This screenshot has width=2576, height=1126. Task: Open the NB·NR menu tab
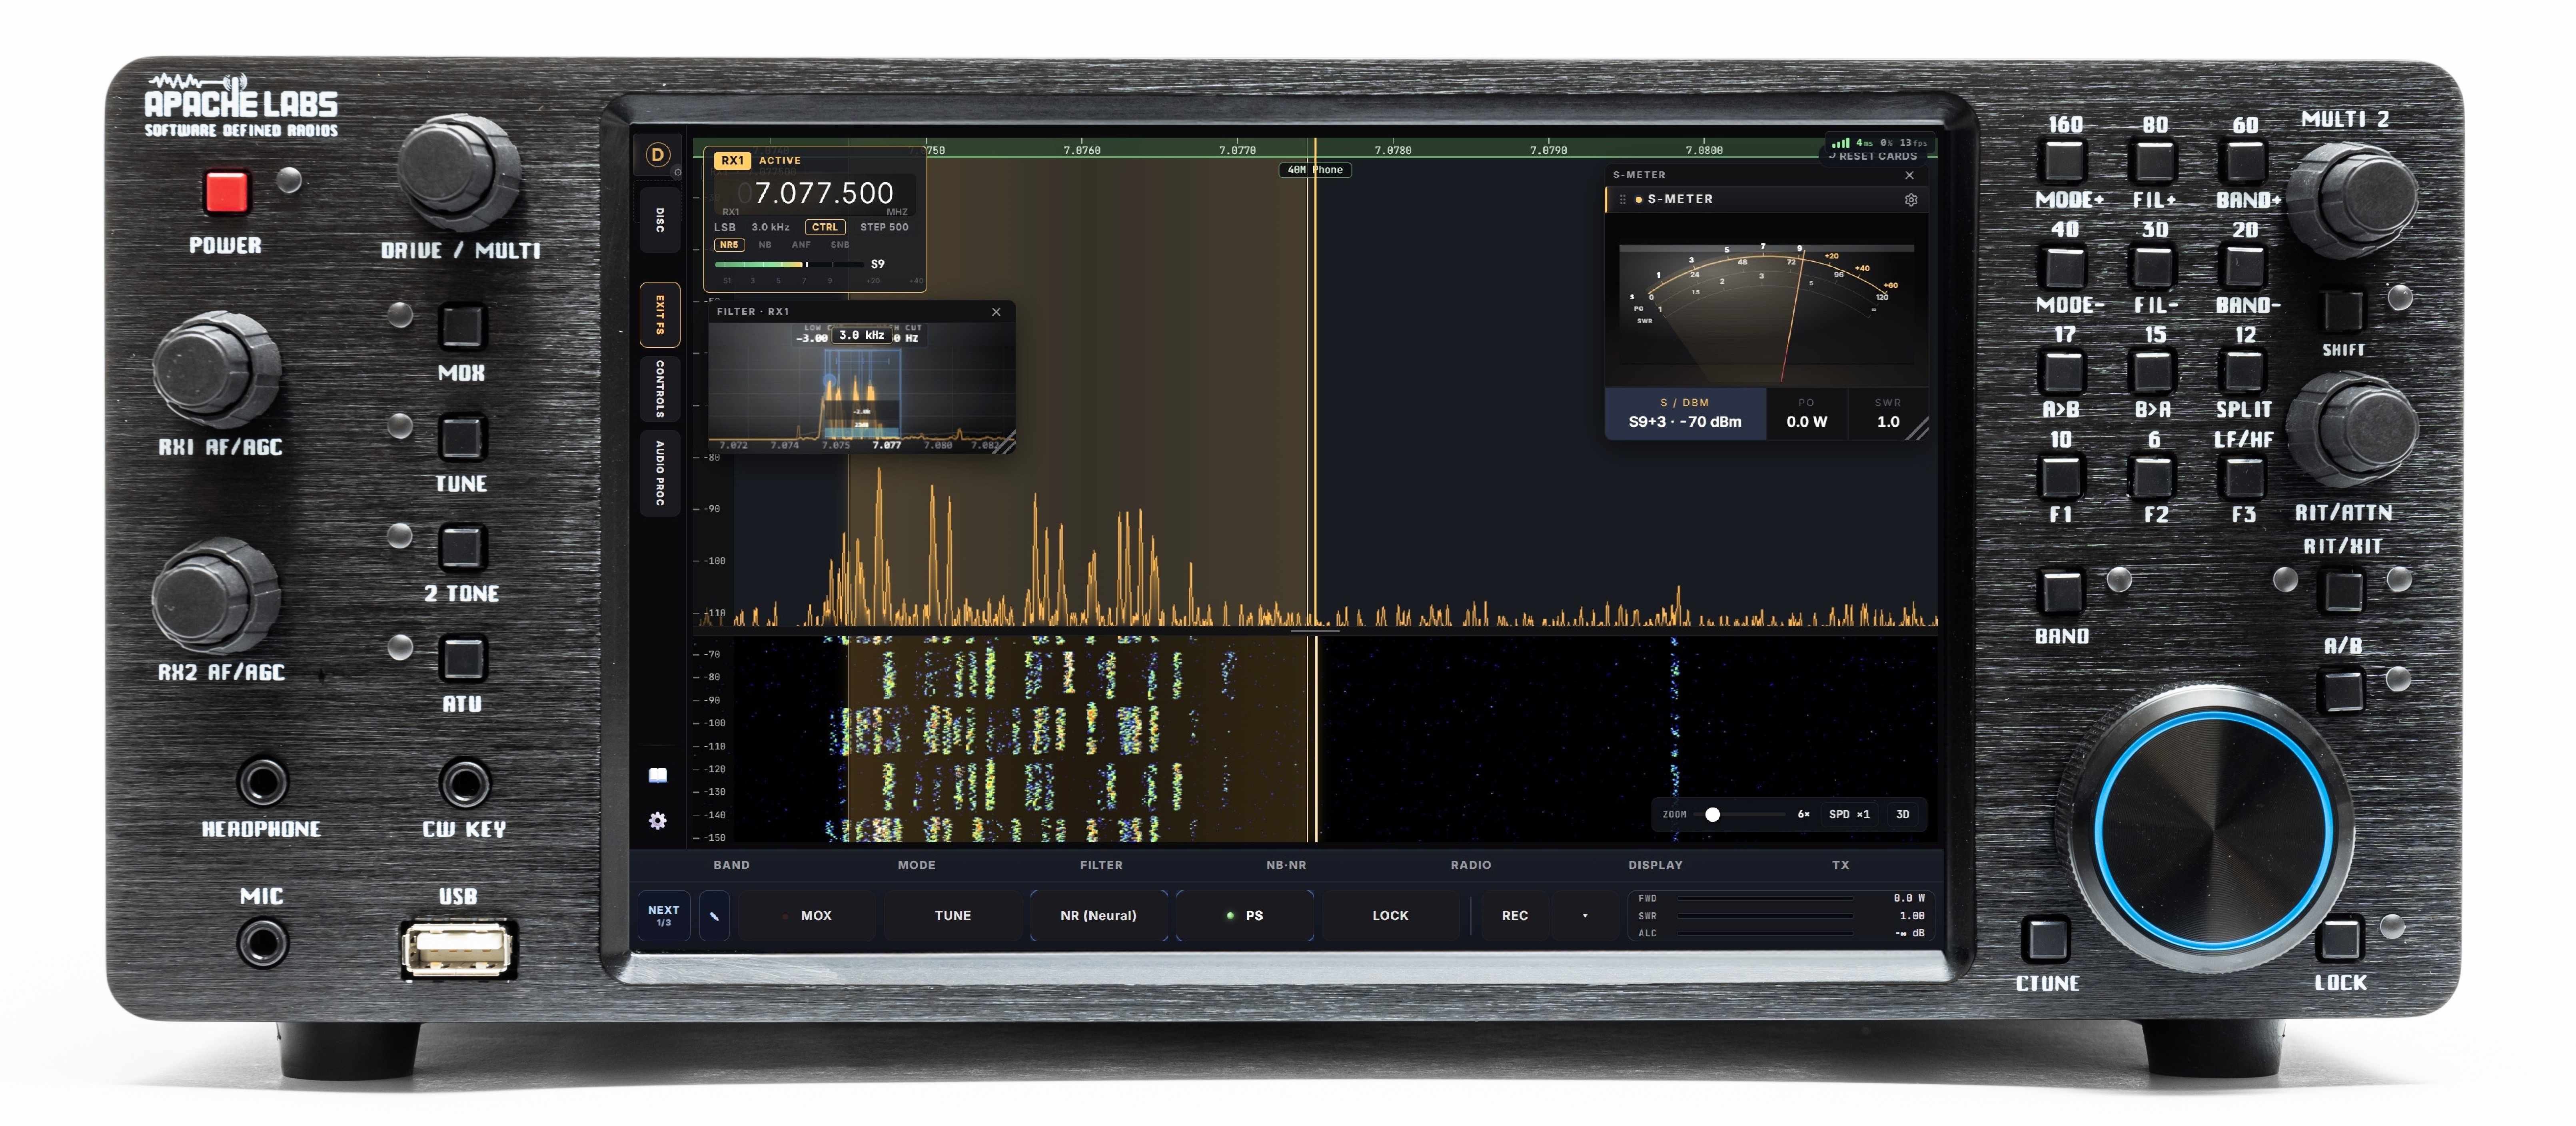tap(1286, 866)
